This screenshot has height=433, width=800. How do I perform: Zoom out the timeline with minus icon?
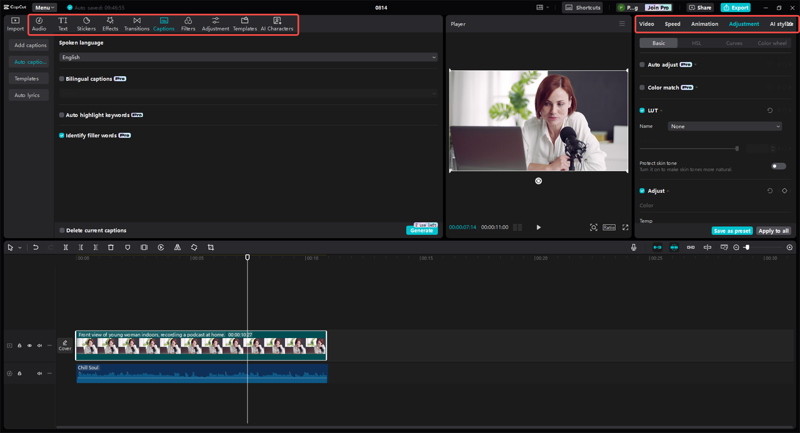click(x=736, y=247)
